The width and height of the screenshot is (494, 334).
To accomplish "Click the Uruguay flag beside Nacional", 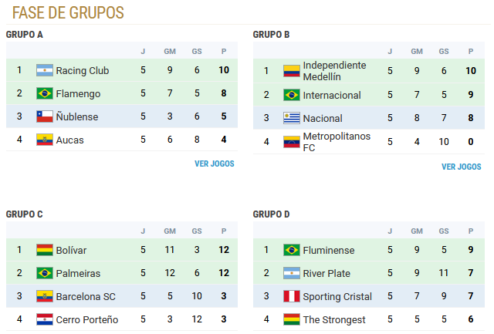I will (x=292, y=118).
